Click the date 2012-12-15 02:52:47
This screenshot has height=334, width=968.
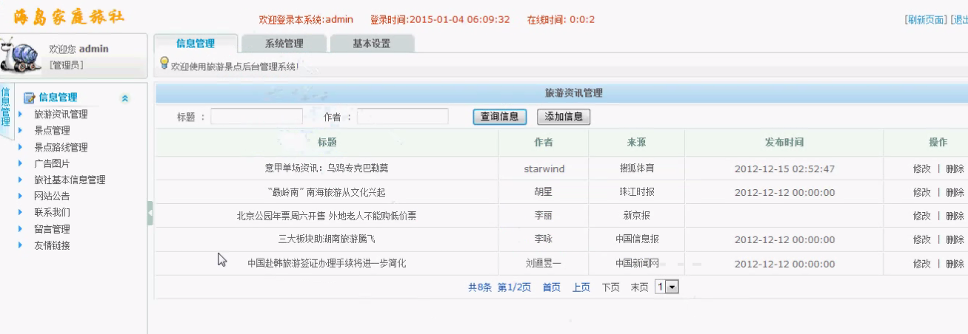tap(784, 168)
